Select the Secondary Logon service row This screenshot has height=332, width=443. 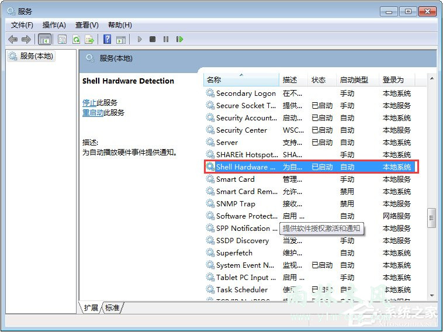(x=309, y=94)
